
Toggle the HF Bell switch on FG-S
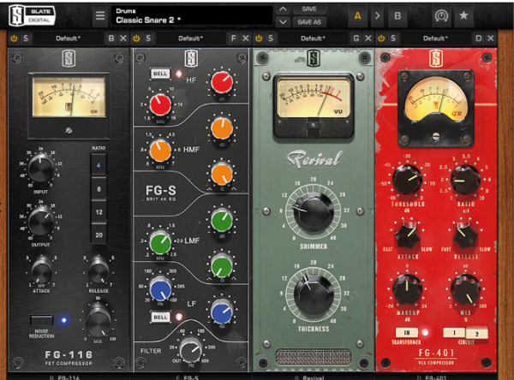[x=161, y=74]
